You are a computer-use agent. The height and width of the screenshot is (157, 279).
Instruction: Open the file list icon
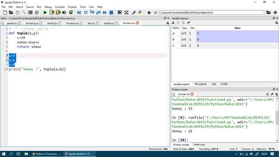30,13
